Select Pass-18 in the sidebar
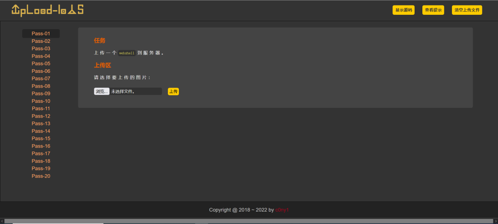The width and height of the screenshot is (498, 224). pos(41,161)
